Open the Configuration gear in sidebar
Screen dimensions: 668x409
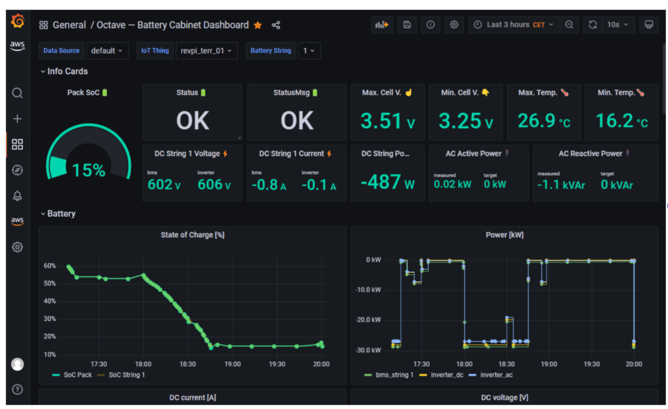click(x=18, y=247)
